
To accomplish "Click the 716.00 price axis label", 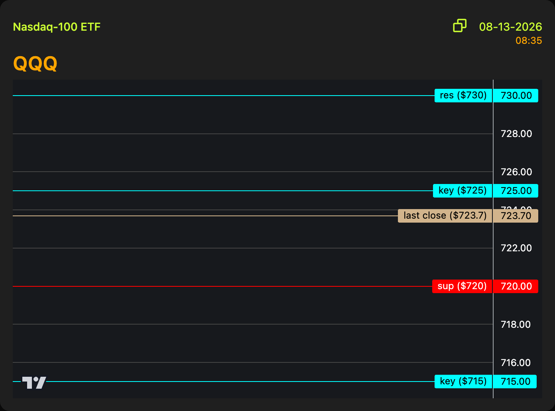I will point(516,363).
